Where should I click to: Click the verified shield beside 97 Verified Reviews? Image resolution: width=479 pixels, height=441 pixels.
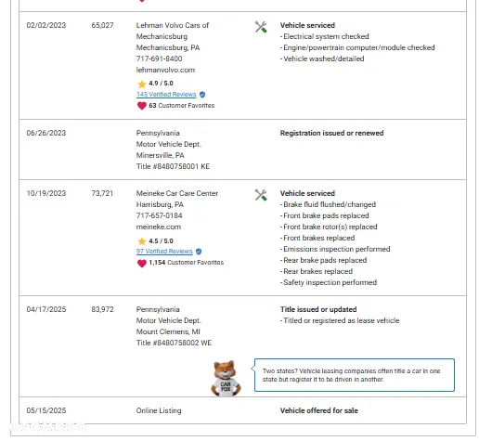199,252
